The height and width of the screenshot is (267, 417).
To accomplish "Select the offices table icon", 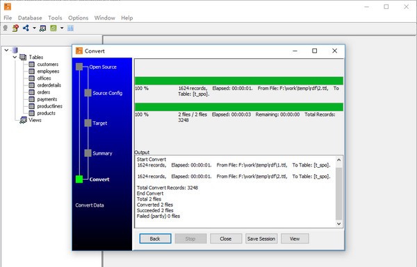I will tap(32, 78).
